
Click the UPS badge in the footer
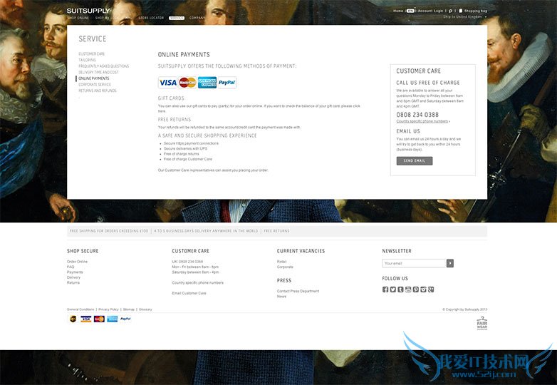click(x=73, y=319)
